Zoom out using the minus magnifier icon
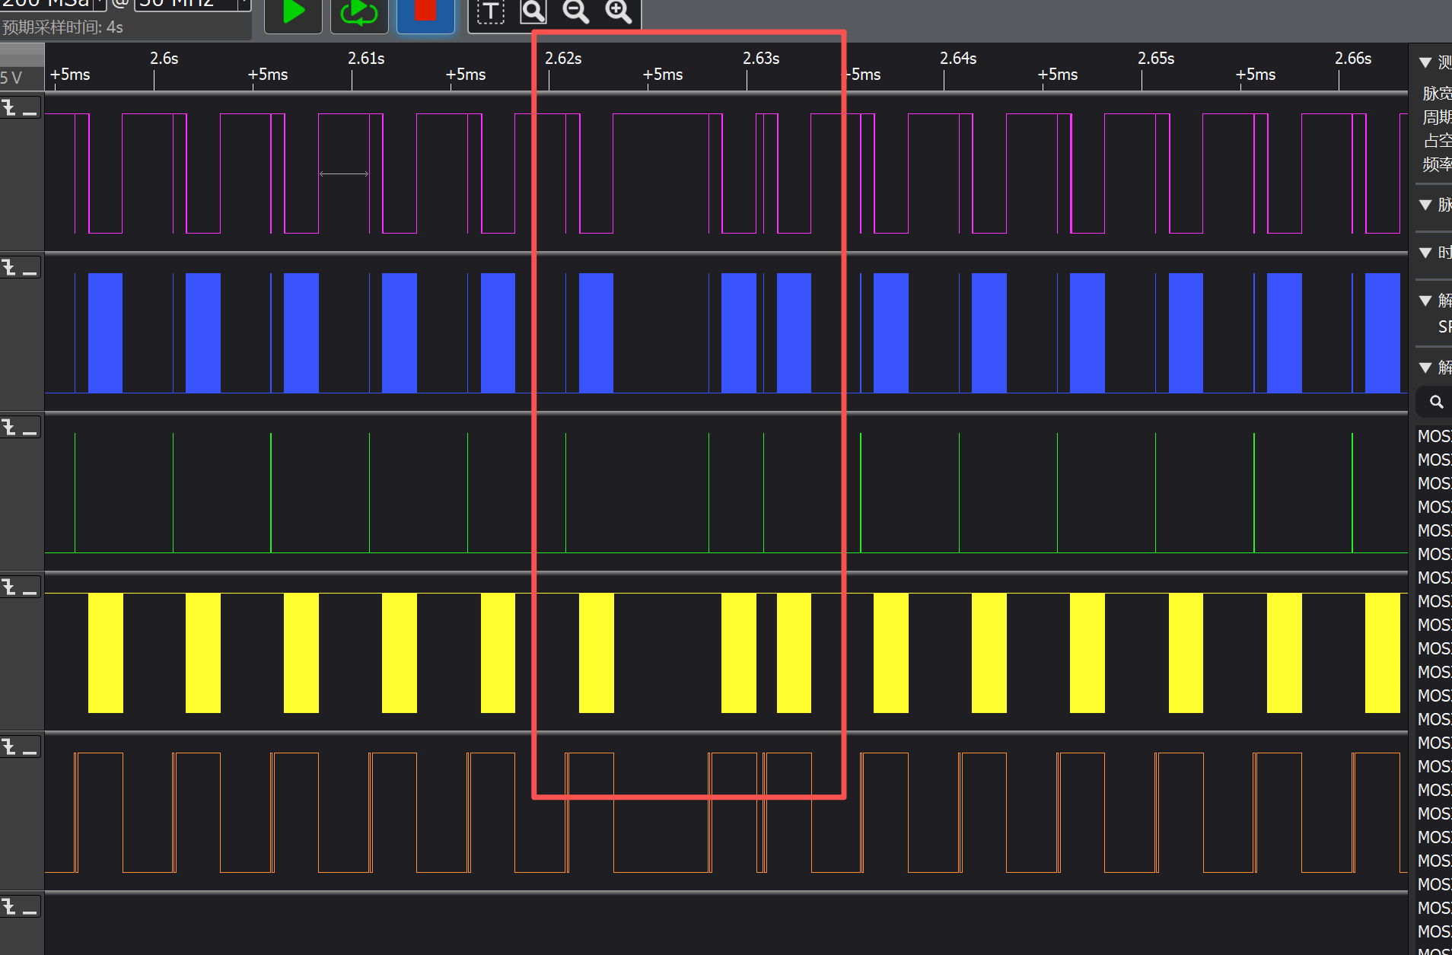Viewport: 1452px width, 955px height. [x=575, y=12]
